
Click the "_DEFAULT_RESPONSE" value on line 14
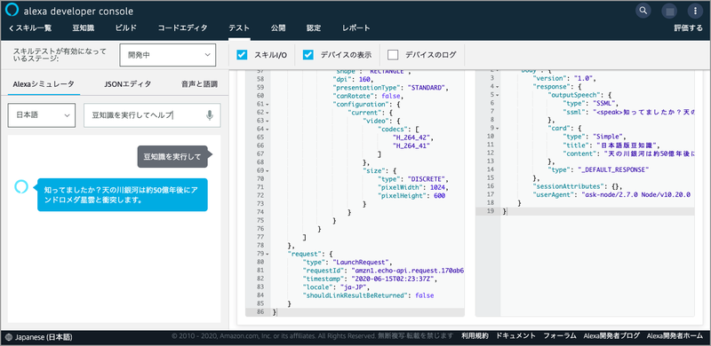614,169
